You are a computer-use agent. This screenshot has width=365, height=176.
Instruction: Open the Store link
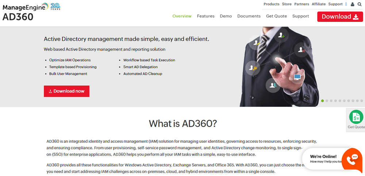pos(287,4)
